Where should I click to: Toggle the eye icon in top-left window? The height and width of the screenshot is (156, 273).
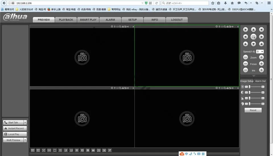coord(117,27)
